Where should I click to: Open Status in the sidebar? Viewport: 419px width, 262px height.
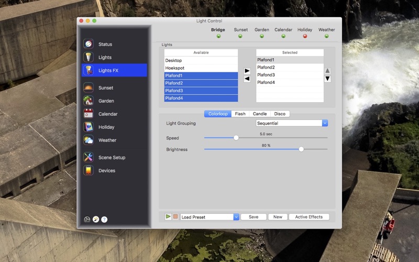click(x=114, y=44)
